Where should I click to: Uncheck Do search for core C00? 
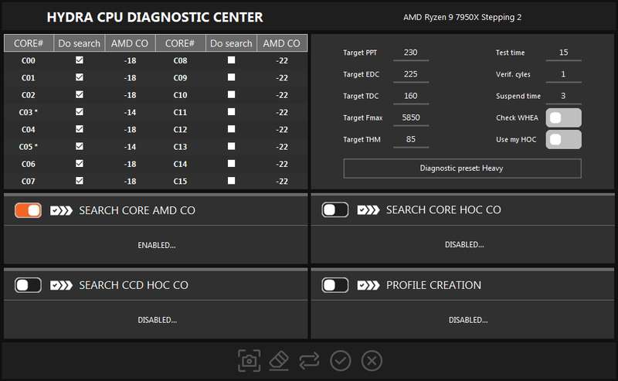coord(80,60)
